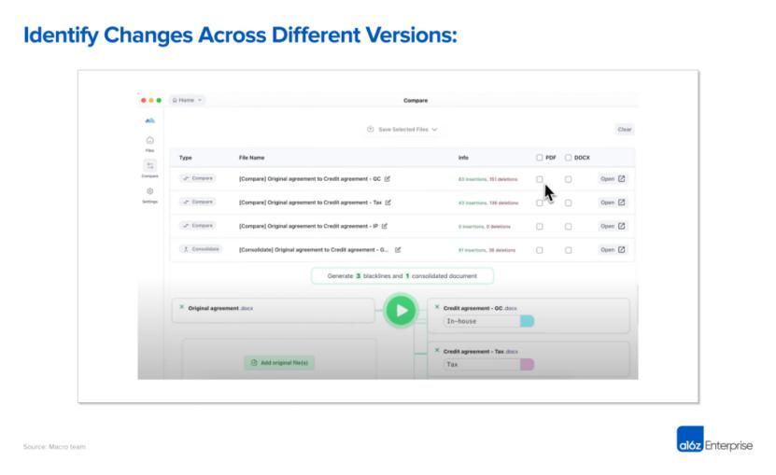This screenshot has width=776, height=475.
Task: Tick the DOCX header checkbox
Action: click(568, 158)
